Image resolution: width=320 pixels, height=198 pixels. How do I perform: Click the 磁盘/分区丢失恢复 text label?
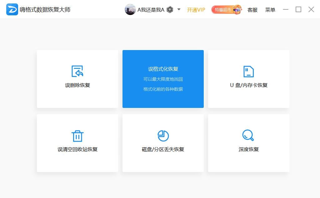click(163, 149)
